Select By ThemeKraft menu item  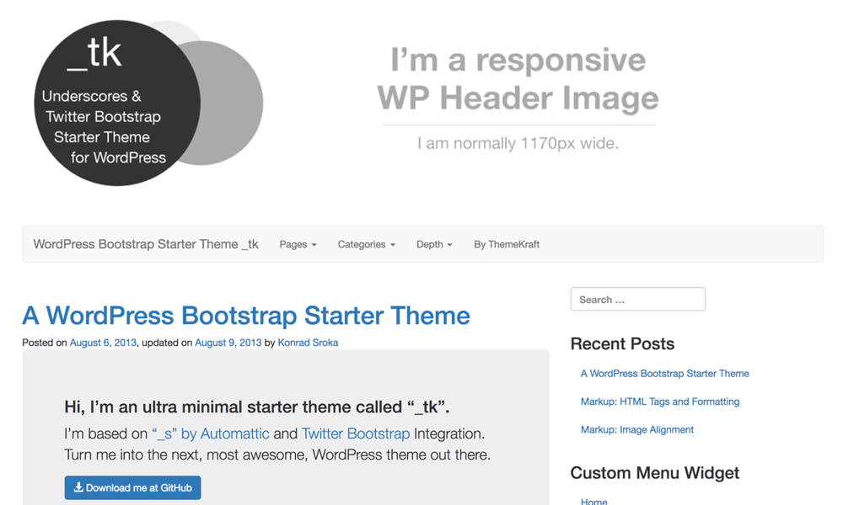point(506,245)
